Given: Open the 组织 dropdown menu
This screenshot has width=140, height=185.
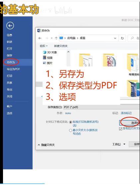Looking at the screenshot, I should (x=44, y=46).
